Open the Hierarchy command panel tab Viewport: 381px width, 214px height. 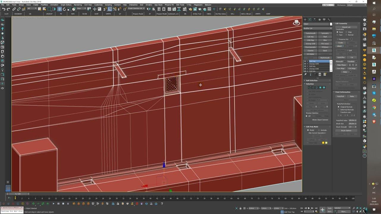(315, 20)
